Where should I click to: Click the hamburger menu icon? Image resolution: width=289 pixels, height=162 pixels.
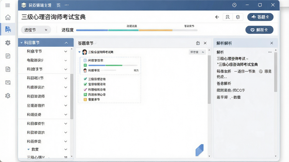[x=8, y=5]
